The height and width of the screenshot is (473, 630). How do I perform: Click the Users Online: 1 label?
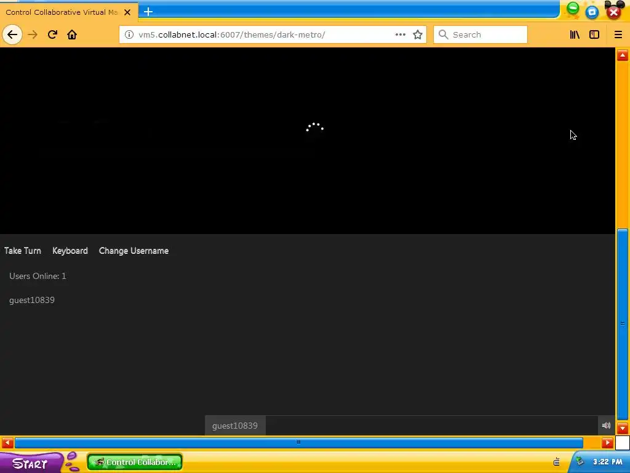[38, 276]
